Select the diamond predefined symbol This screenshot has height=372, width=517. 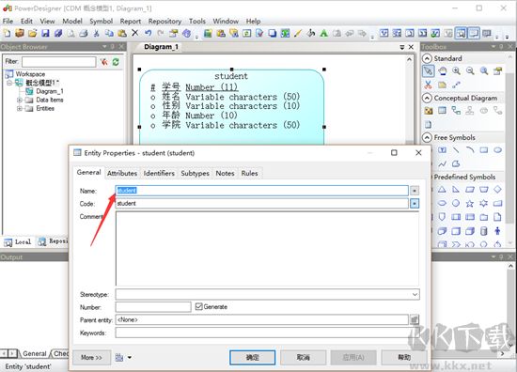[497, 190]
